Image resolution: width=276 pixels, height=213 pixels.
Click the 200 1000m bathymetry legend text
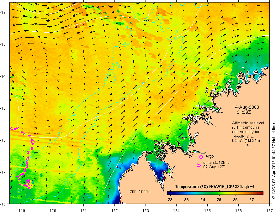click(x=140, y=192)
